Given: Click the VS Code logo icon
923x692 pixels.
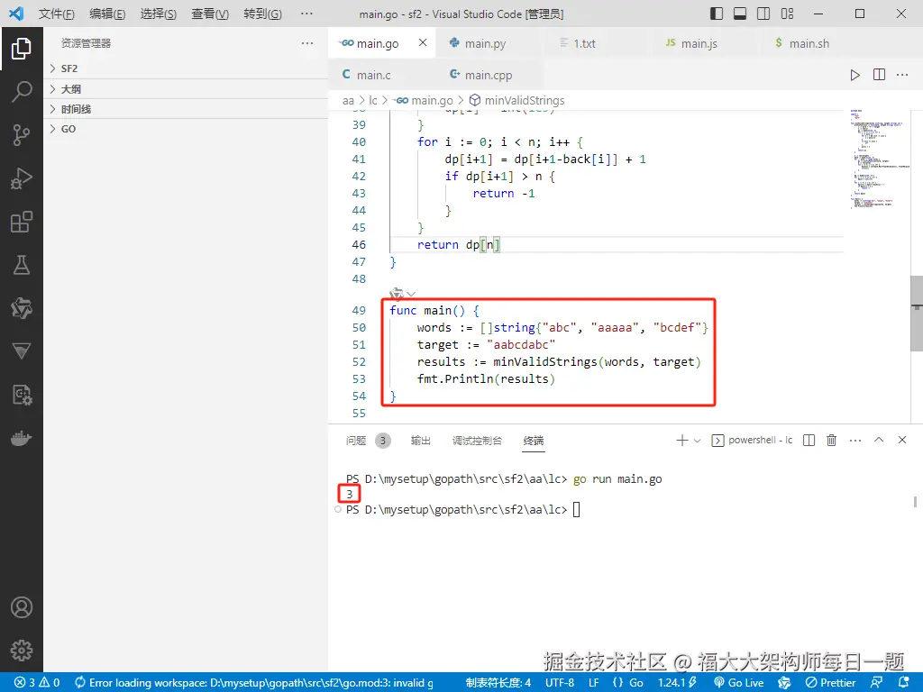Looking at the screenshot, I should (16, 14).
